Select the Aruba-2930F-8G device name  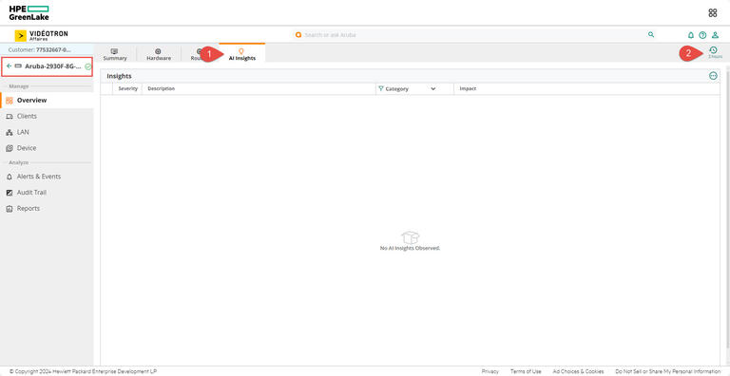(52, 66)
